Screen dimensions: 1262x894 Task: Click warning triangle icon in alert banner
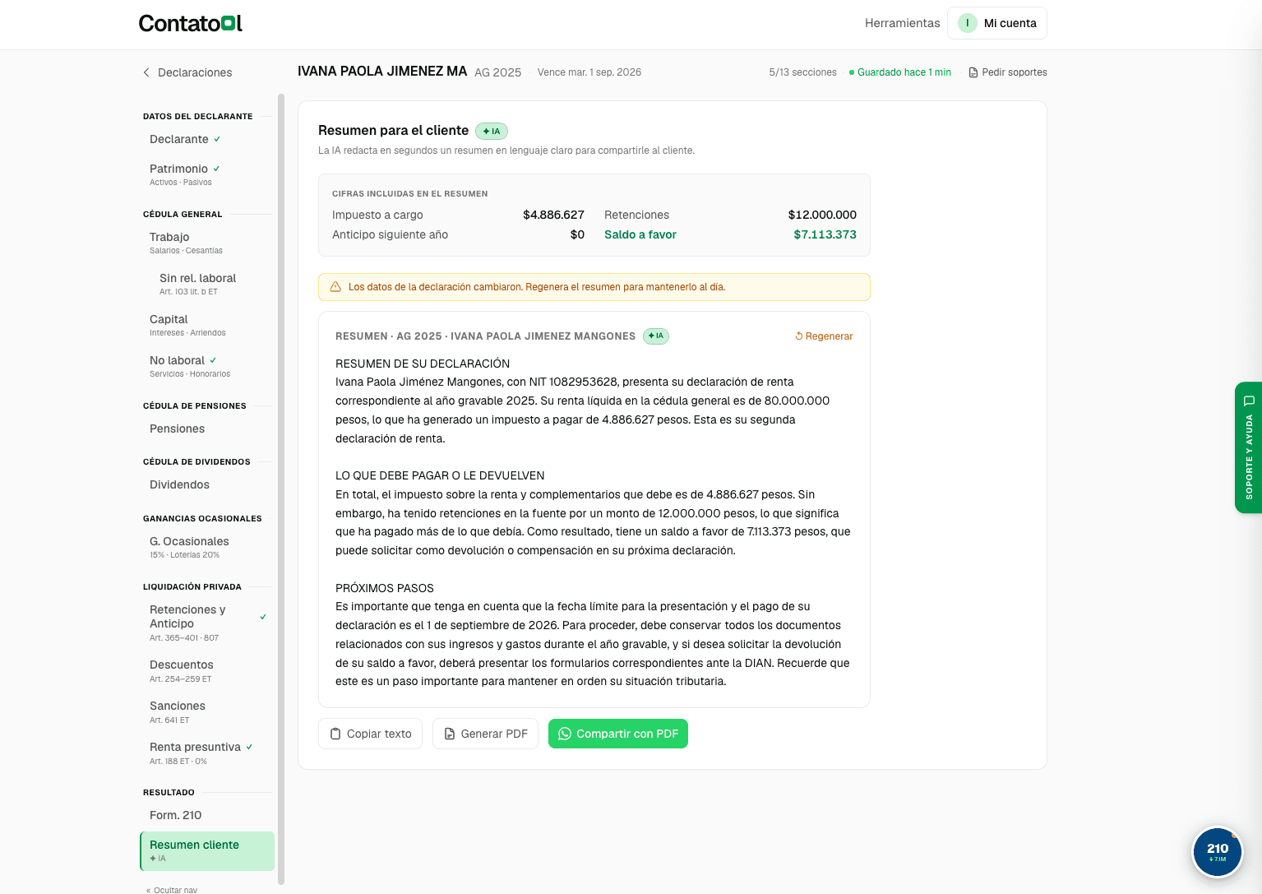point(335,287)
